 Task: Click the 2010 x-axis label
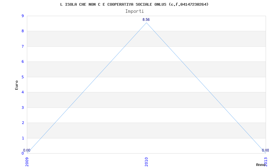pos(146,162)
